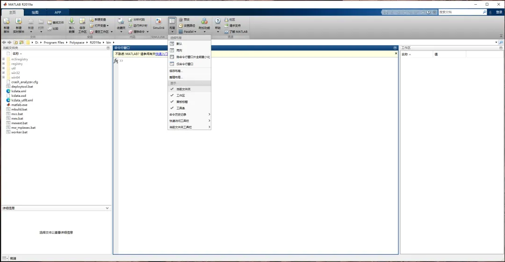Switch to the 主页 (Home) tab
505x262 pixels.
tap(12, 12)
